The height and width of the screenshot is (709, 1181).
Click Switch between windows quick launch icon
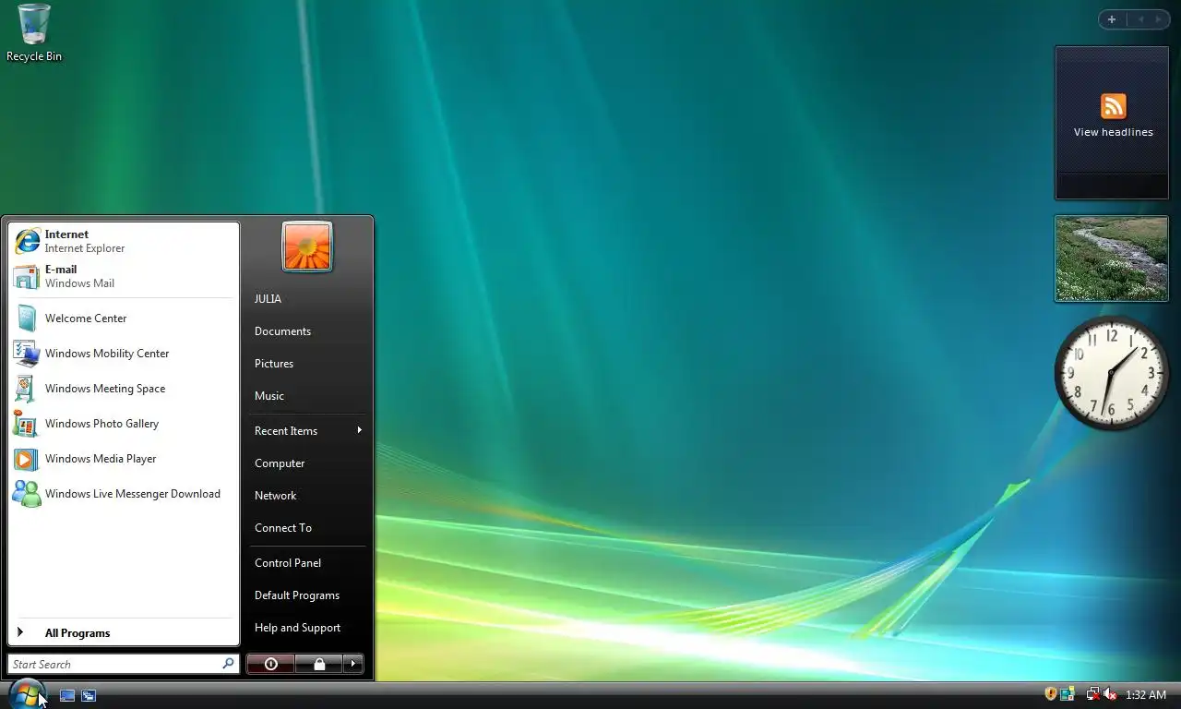tap(89, 695)
